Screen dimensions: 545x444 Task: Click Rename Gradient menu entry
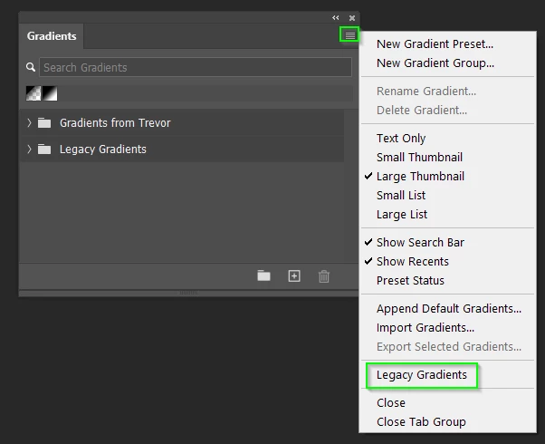426,92
